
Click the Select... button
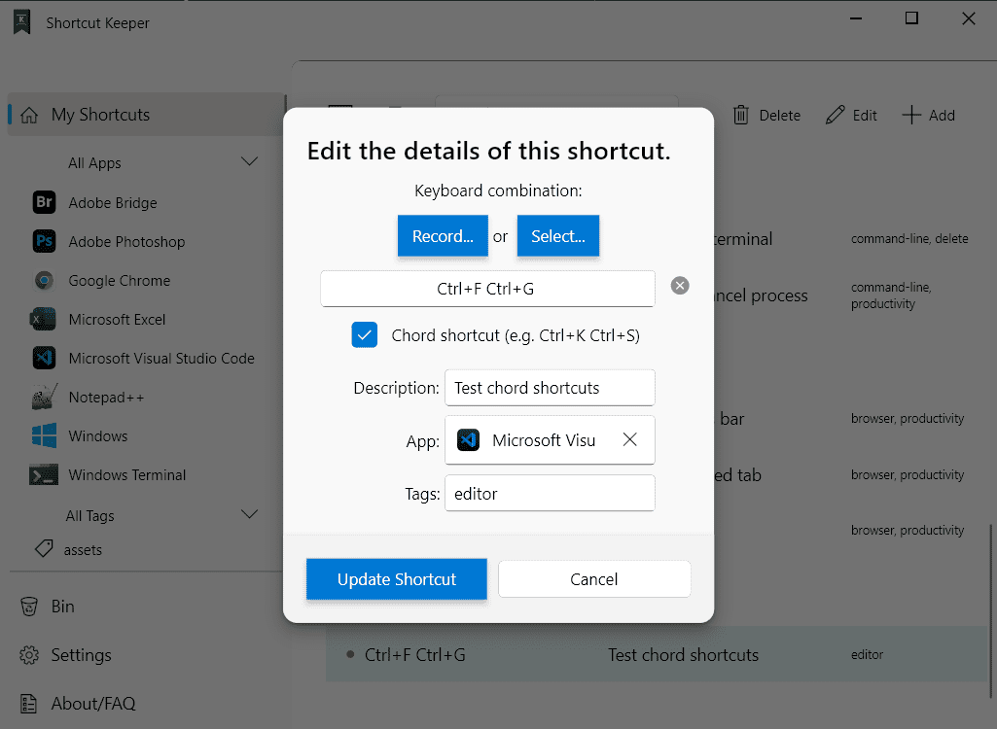coord(557,236)
